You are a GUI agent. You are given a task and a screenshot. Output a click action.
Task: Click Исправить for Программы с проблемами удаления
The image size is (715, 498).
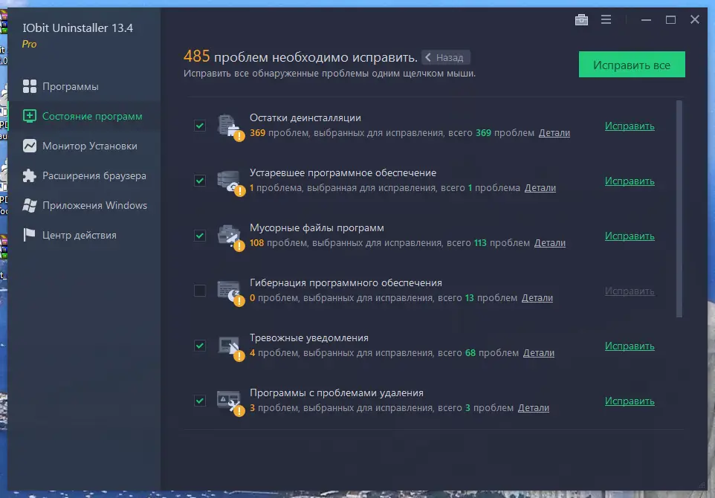pos(630,401)
